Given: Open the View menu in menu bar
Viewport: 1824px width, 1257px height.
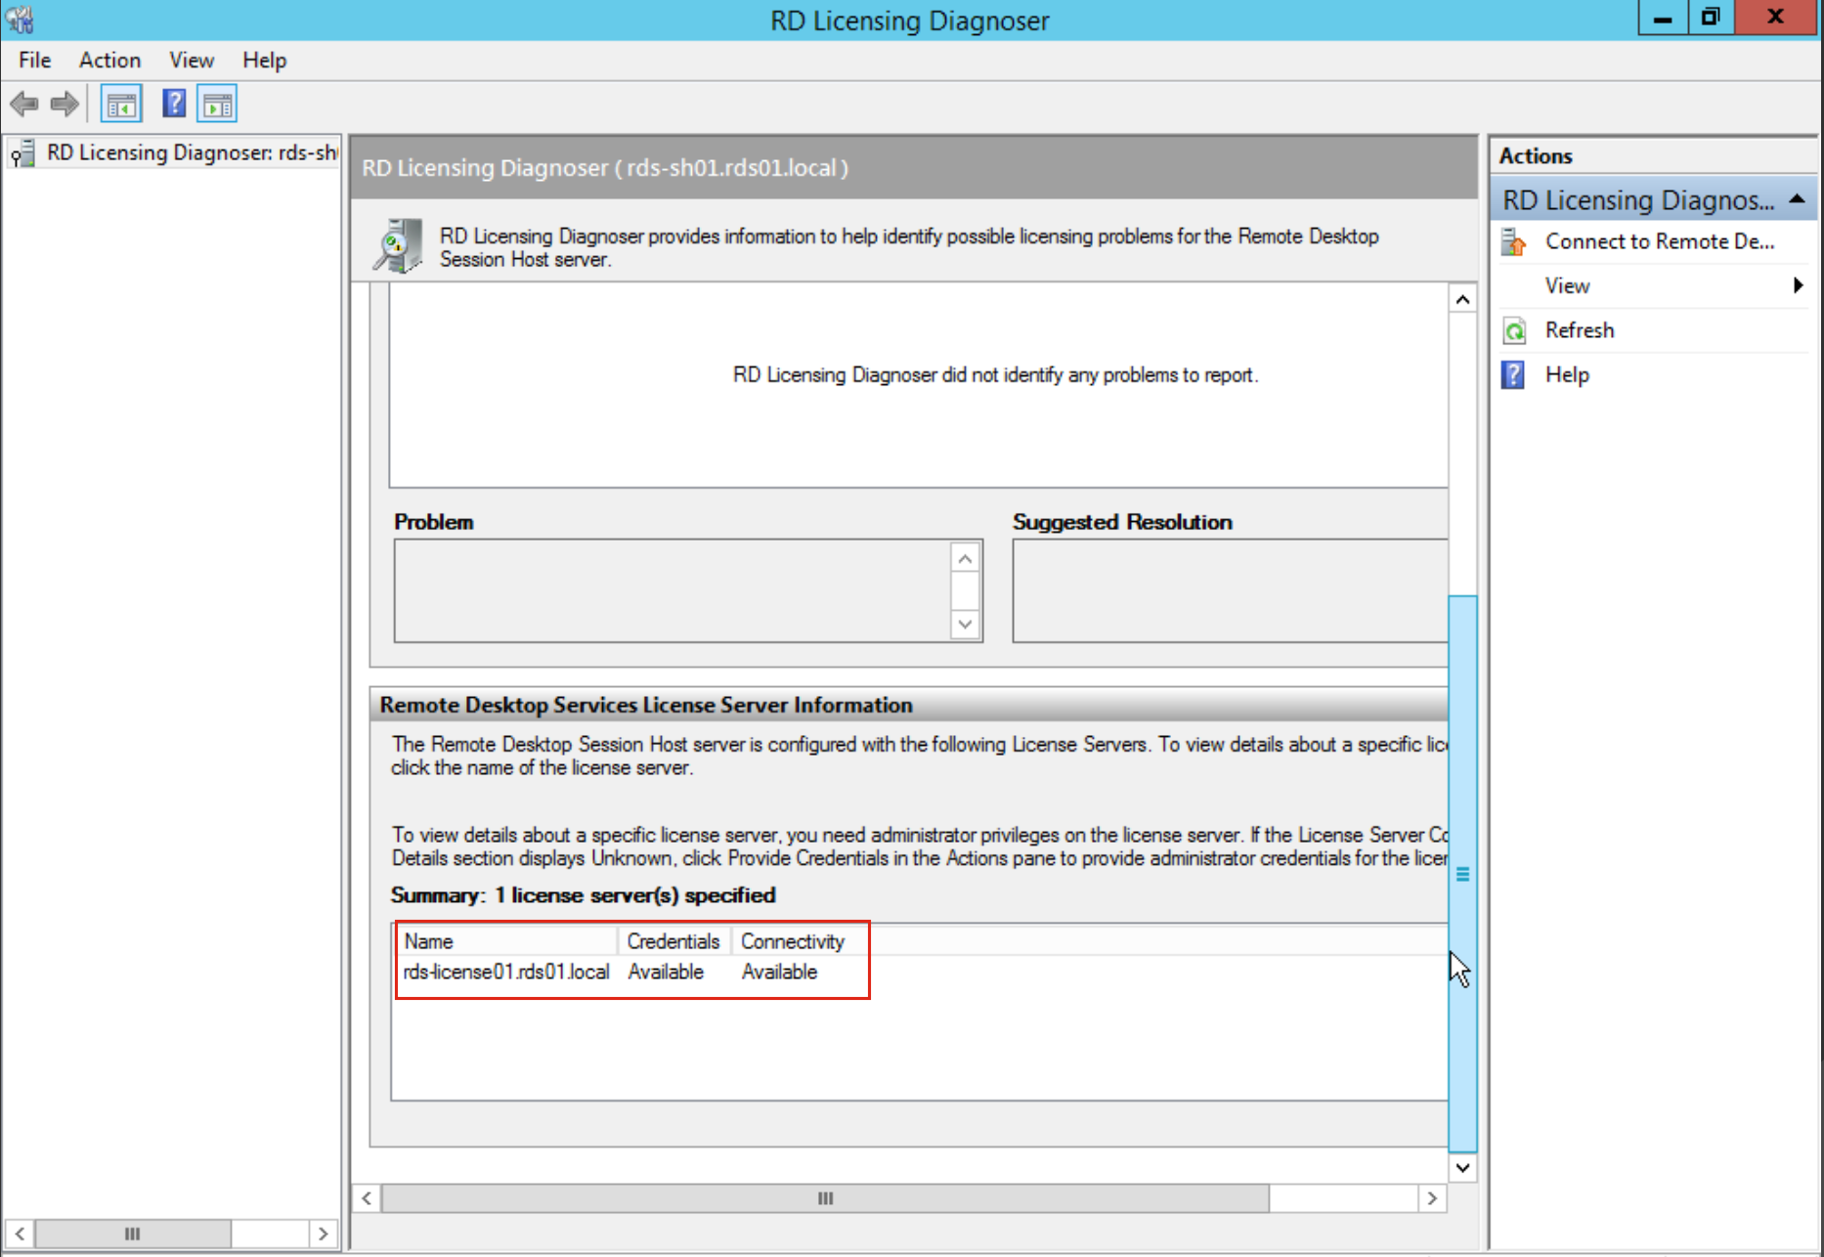Looking at the screenshot, I should click(x=191, y=61).
